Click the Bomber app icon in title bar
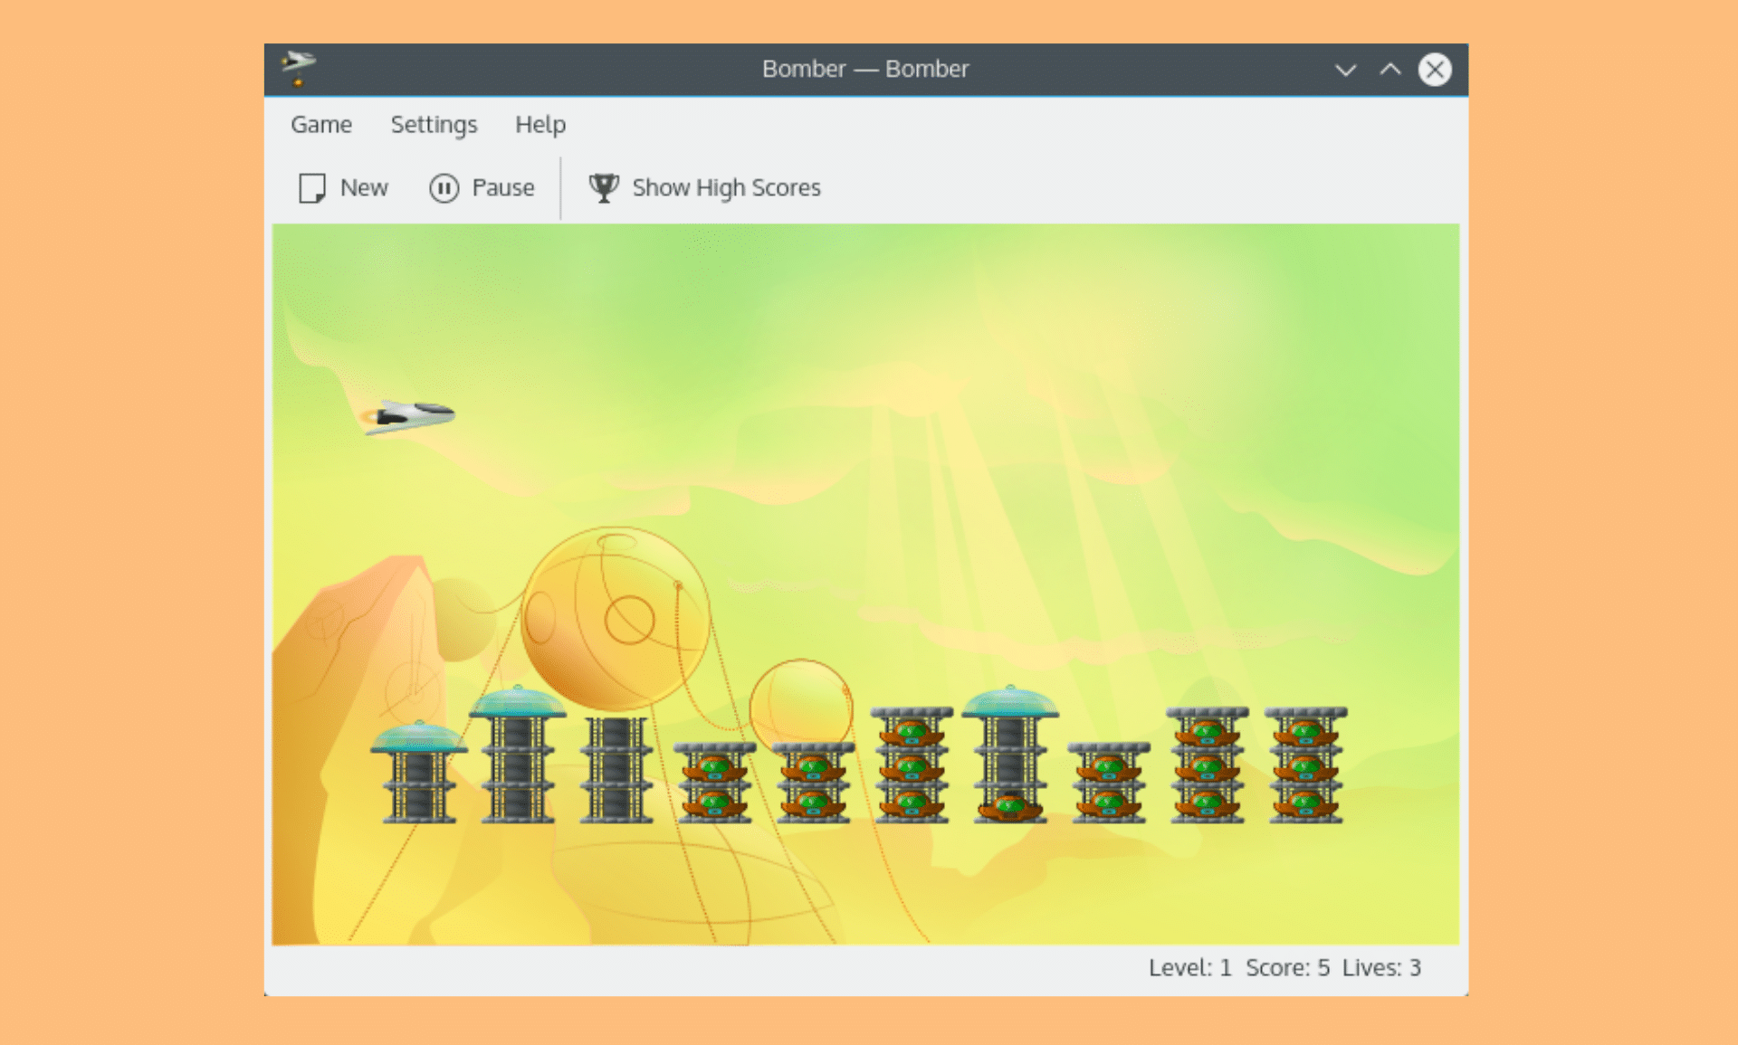Viewport: 1738px width, 1045px height. (298, 69)
